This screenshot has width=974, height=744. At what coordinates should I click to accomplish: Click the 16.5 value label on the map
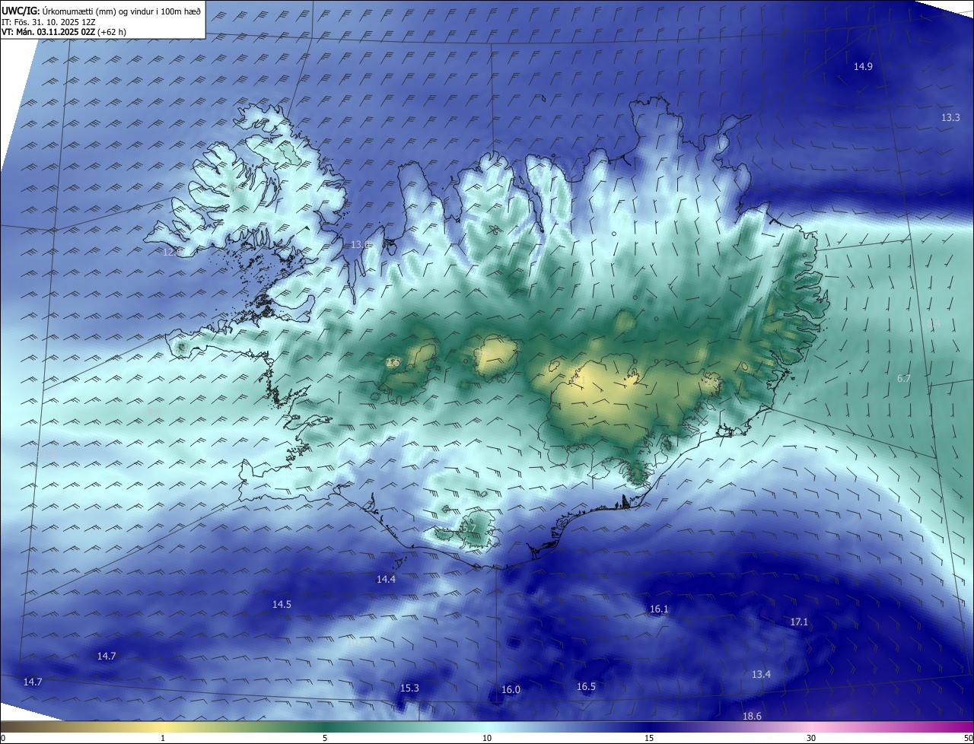[586, 687]
